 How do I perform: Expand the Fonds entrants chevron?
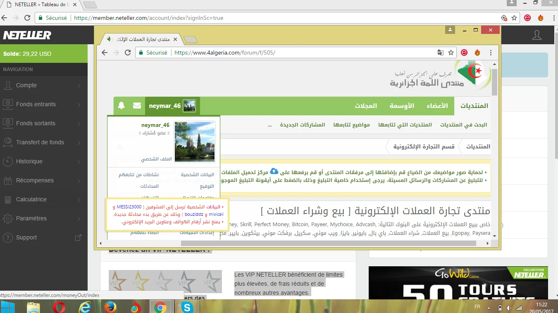(79, 105)
